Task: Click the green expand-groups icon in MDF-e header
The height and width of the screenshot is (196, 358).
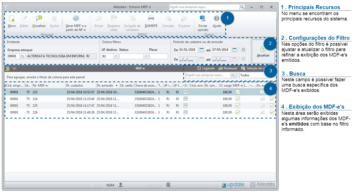Action: (8, 68)
